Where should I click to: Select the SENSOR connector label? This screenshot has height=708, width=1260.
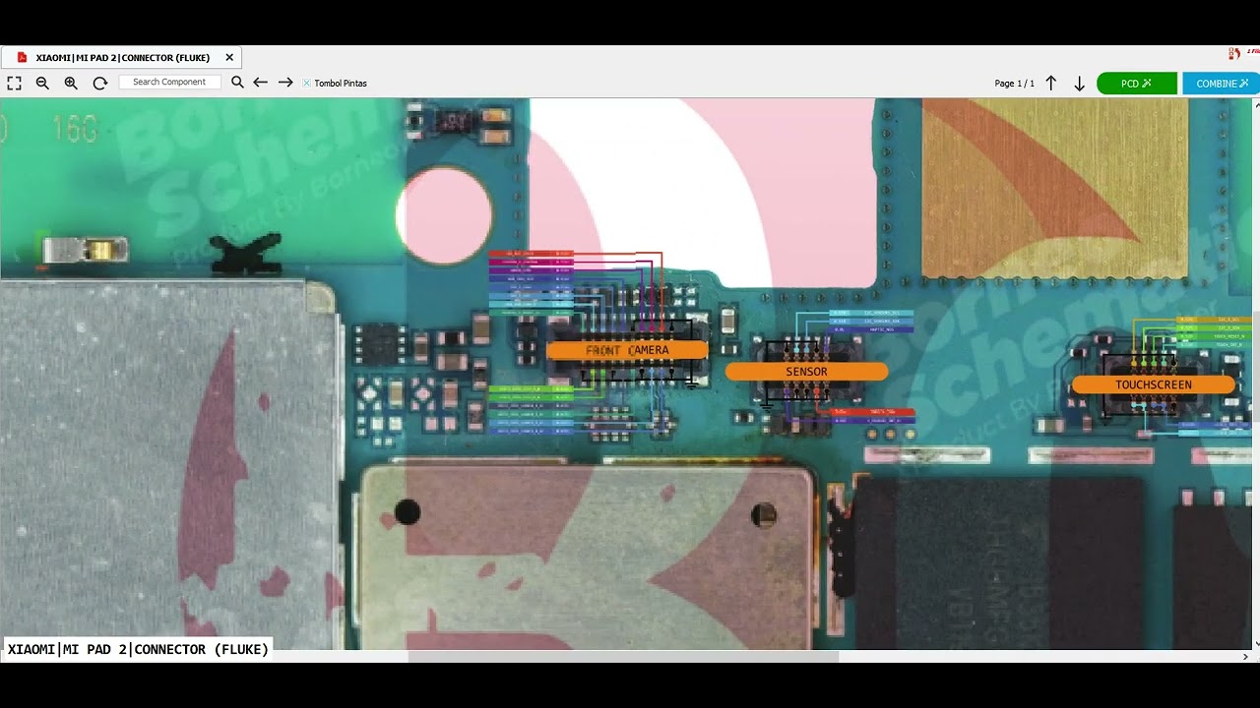tap(806, 372)
